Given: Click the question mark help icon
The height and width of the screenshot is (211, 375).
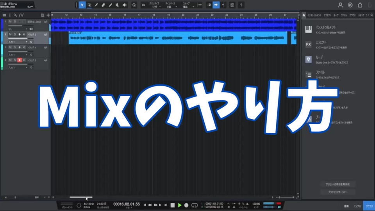Looking at the screenshot, I should pyautogui.click(x=241, y=5).
